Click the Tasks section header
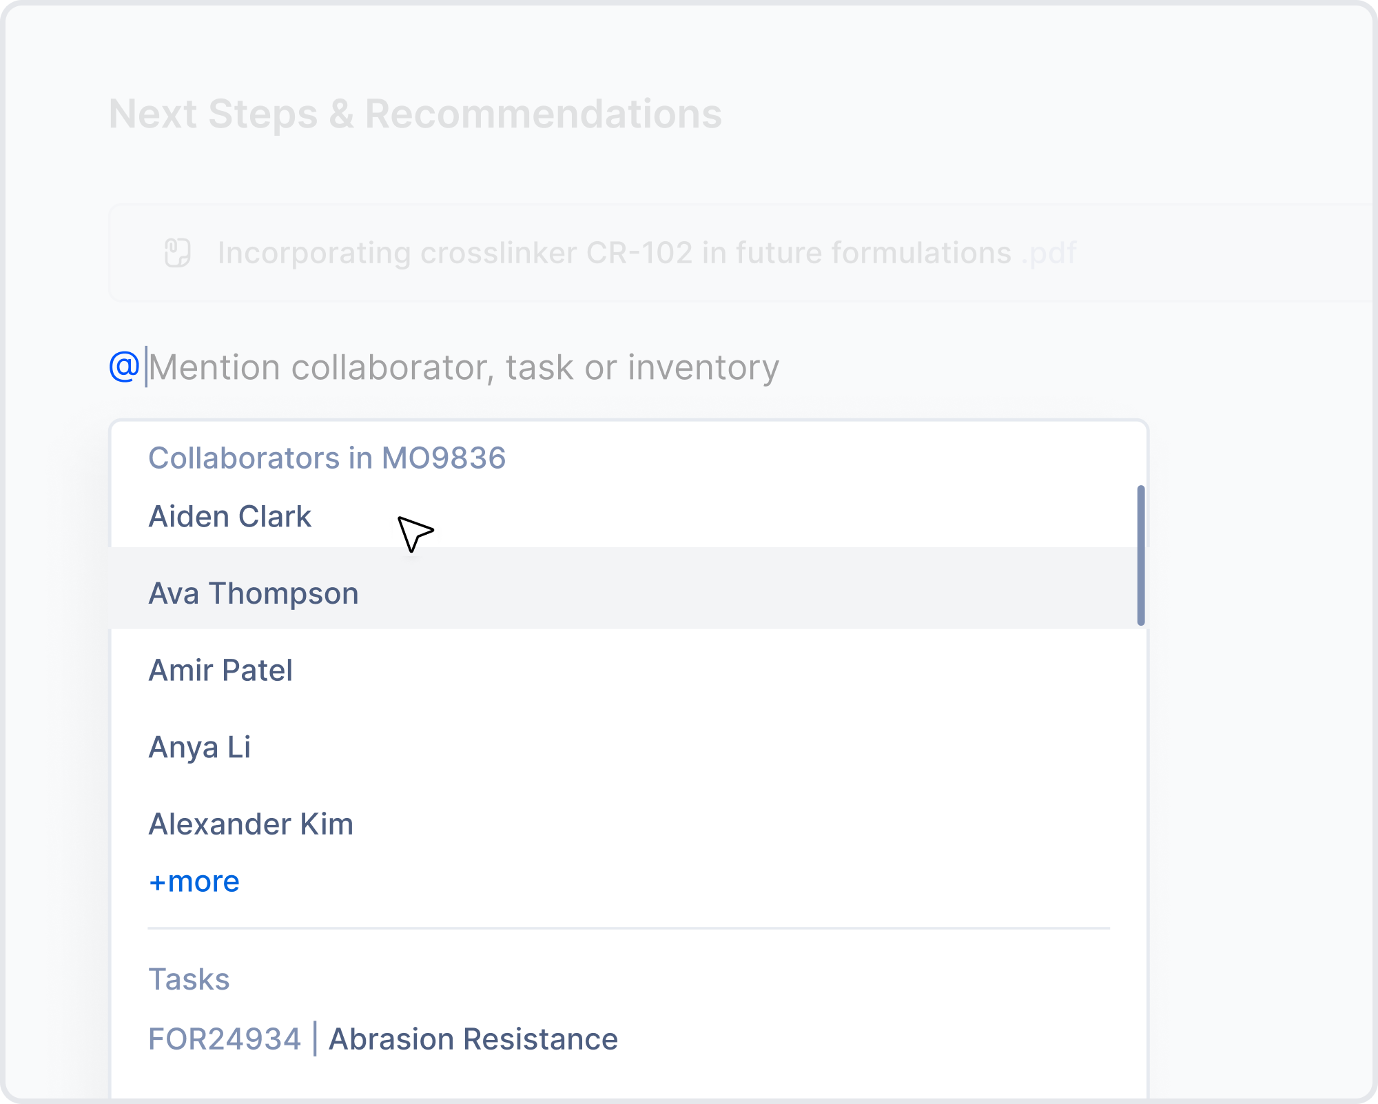This screenshot has height=1104, width=1378. [x=189, y=979]
